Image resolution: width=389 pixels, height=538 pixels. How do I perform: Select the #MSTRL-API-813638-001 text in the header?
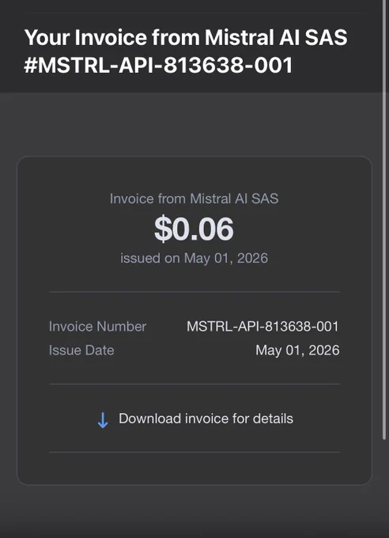[158, 65]
